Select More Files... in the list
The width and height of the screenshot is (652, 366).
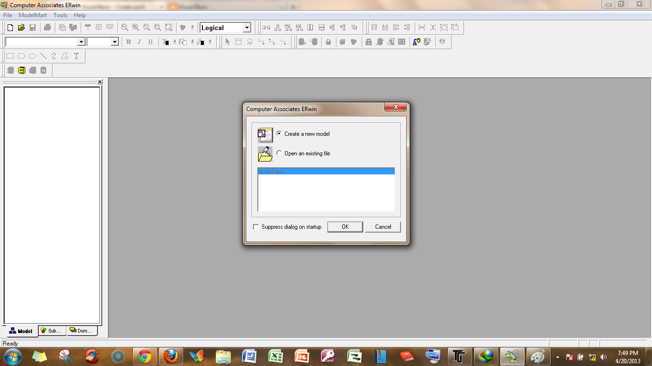pyautogui.click(x=326, y=171)
